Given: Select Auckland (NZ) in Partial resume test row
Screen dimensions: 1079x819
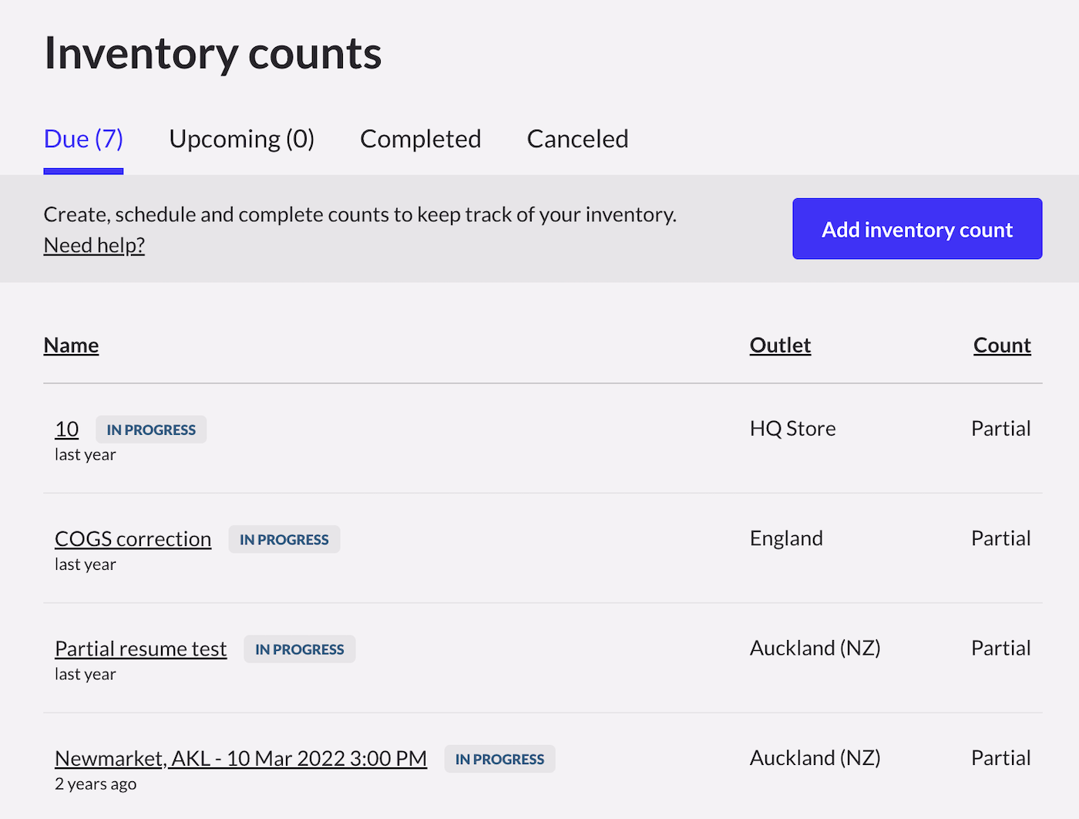Looking at the screenshot, I should pos(815,648).
